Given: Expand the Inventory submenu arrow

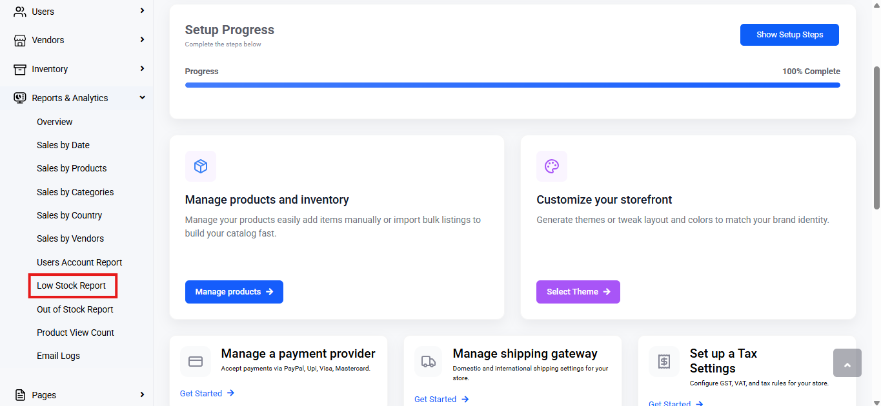Looking at the screenshot, I should point(142,69).
